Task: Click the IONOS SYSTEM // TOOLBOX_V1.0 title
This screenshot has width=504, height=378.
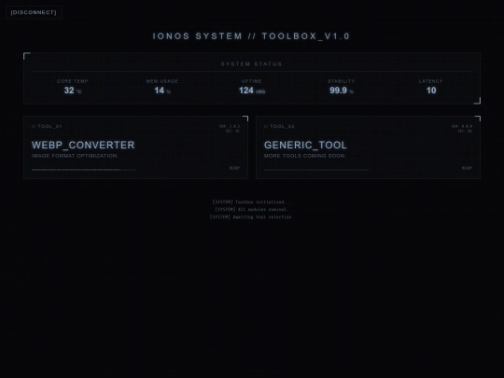Action: coord(251,36)
